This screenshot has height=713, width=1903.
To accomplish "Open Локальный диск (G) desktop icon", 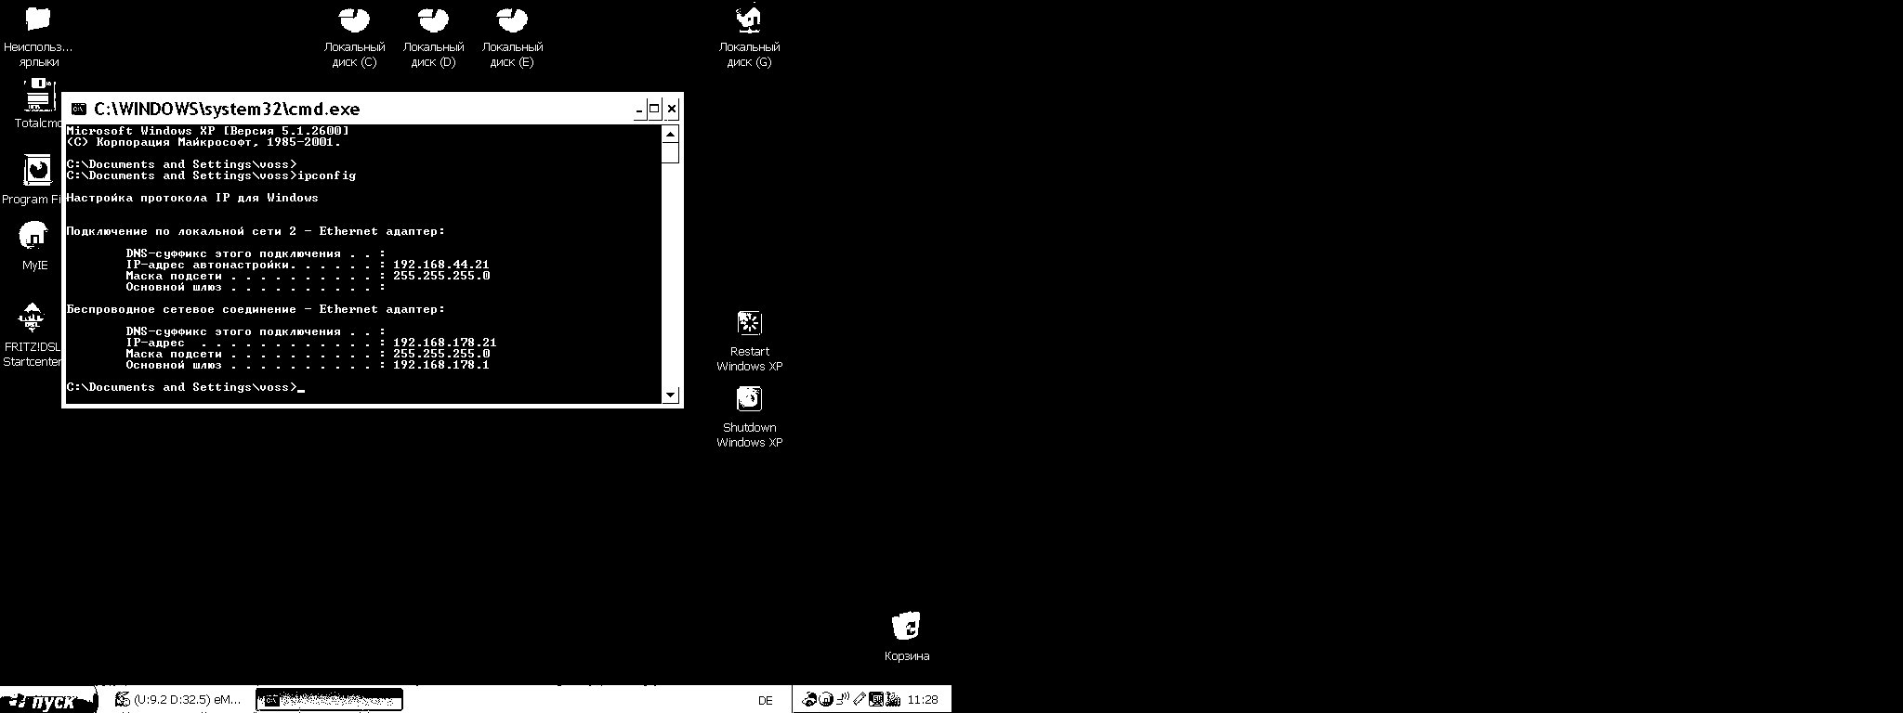I will [x=749, y=21].
